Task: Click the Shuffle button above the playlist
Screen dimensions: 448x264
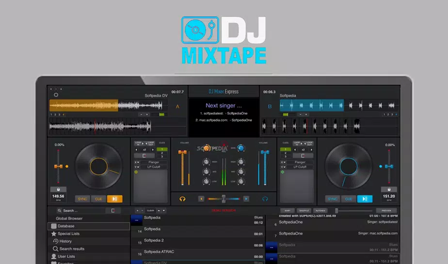Action: [304, 211]
